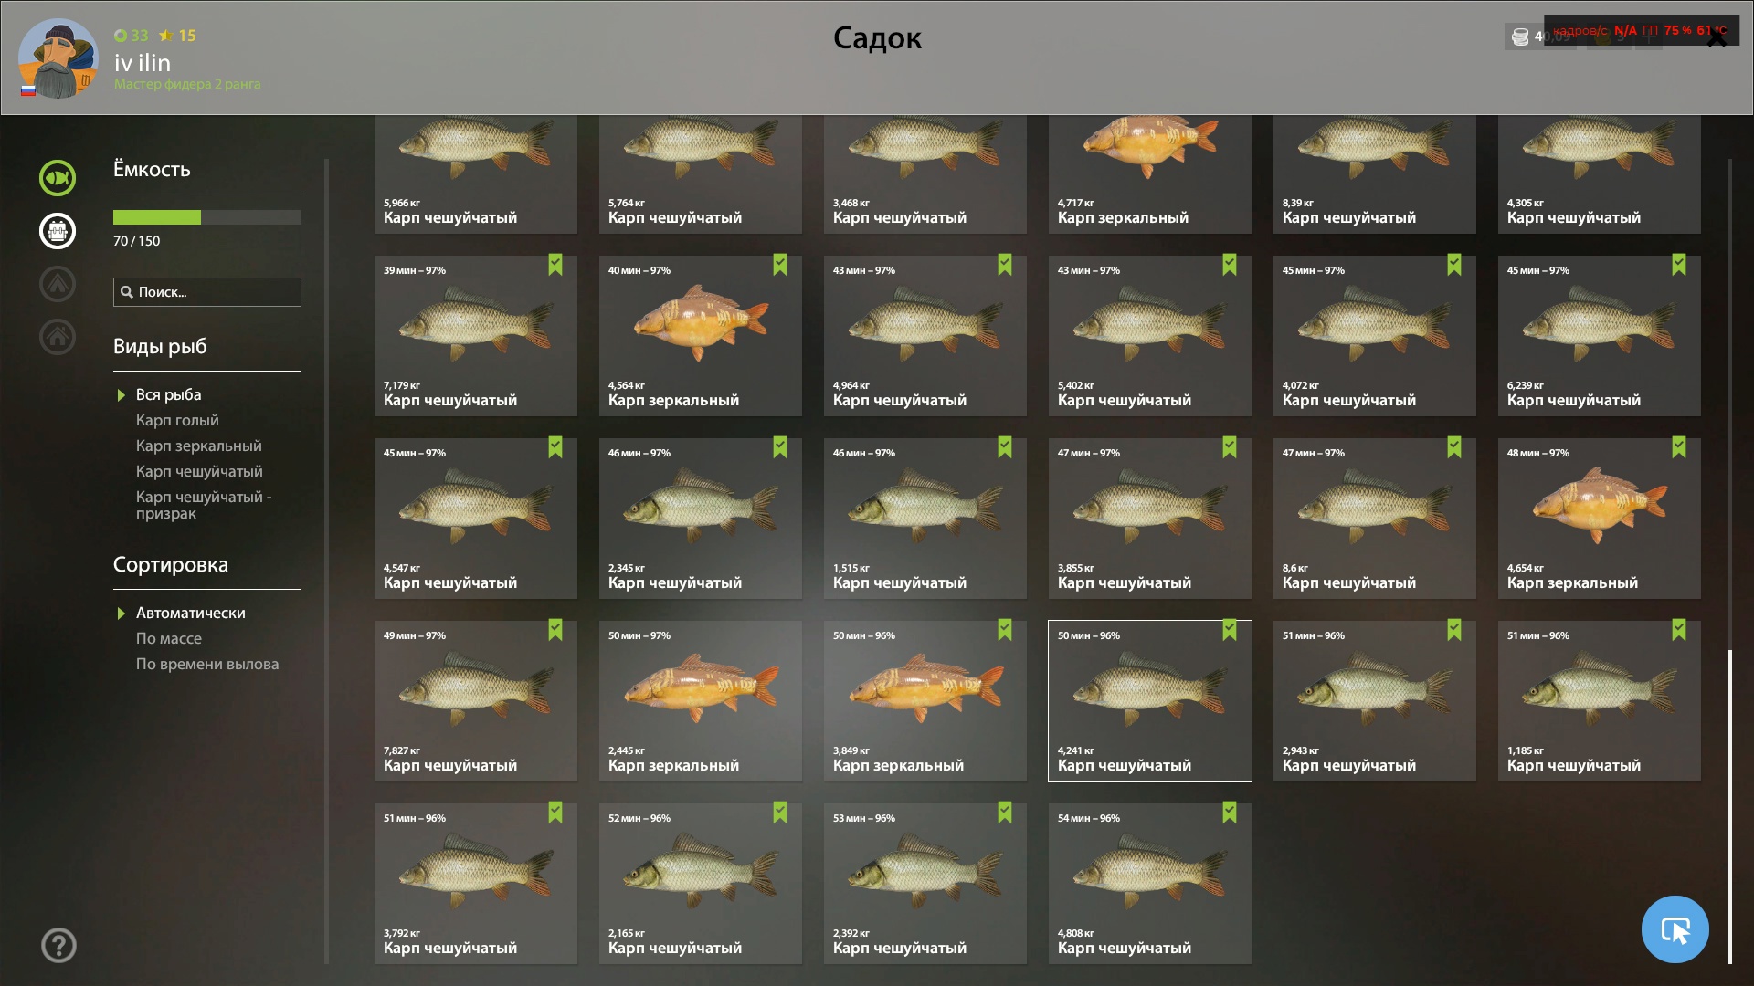Select the Вся рыба filter arrow

pos(122,395)
